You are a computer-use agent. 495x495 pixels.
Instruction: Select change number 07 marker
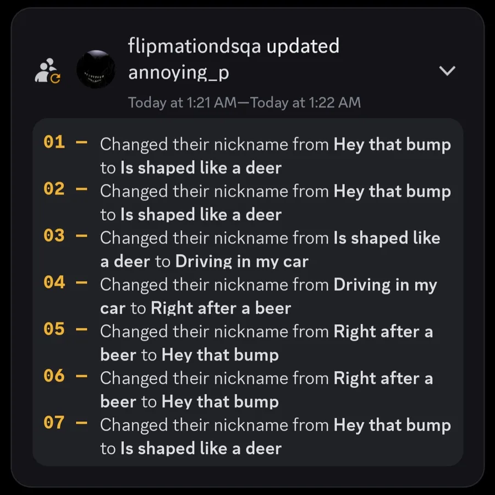(54, 423)
